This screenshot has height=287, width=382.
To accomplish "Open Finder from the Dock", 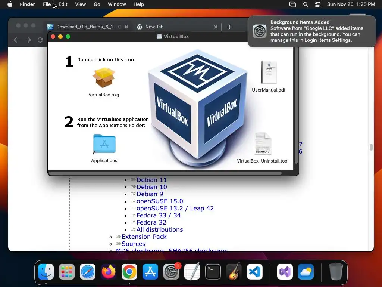I will click(x=46, y=272).
